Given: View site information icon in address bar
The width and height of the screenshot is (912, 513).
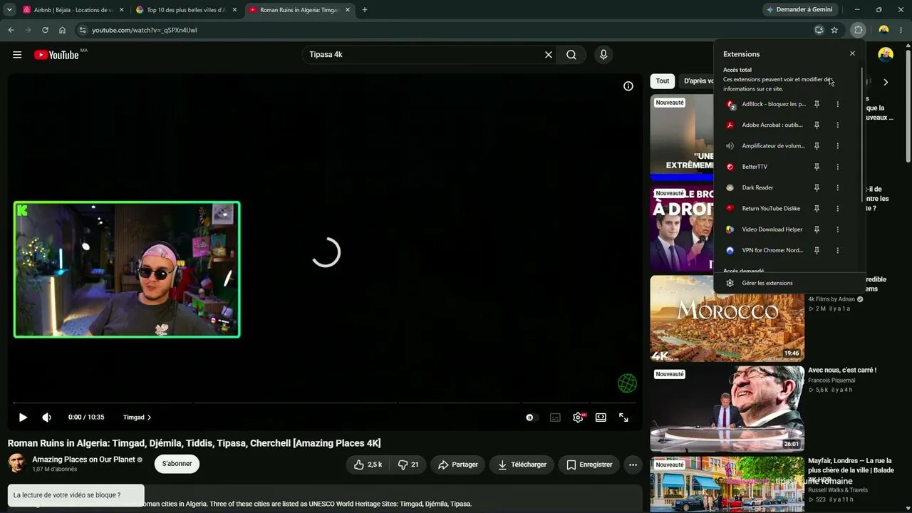Looking at the screenshot, I should (83, 30).
